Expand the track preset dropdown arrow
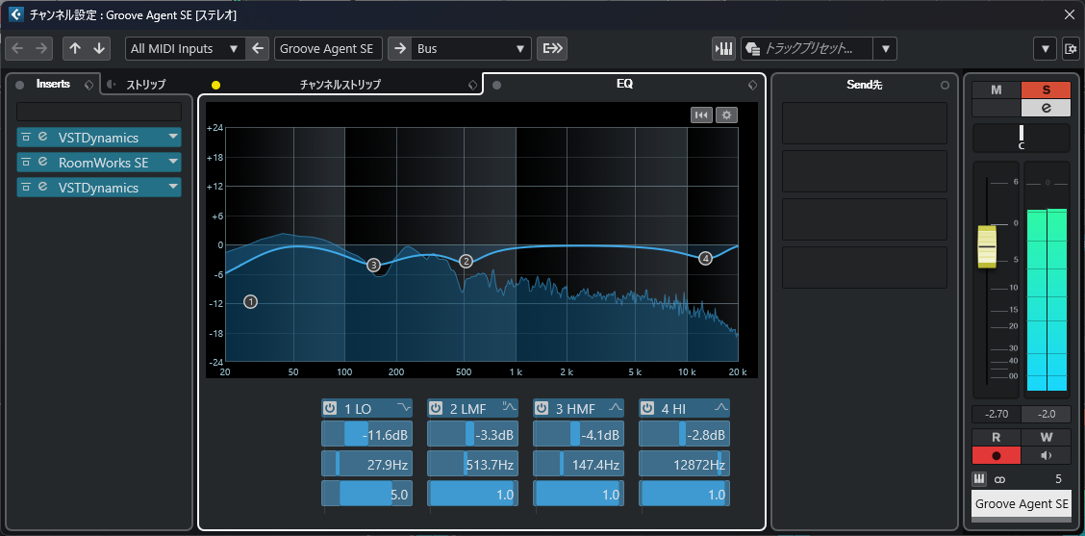Viewport: 1085px width, 536px height. coord(885,48)
